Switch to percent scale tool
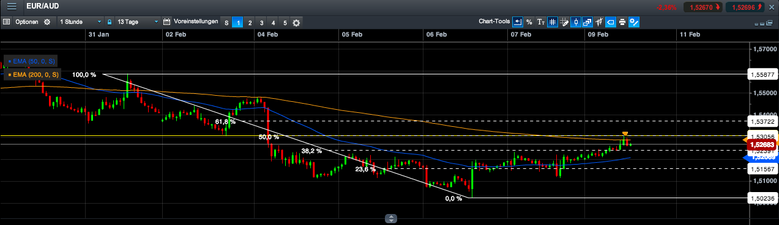Image resolution: width=779 pixels, height=225 pixels. coord(529,22)
